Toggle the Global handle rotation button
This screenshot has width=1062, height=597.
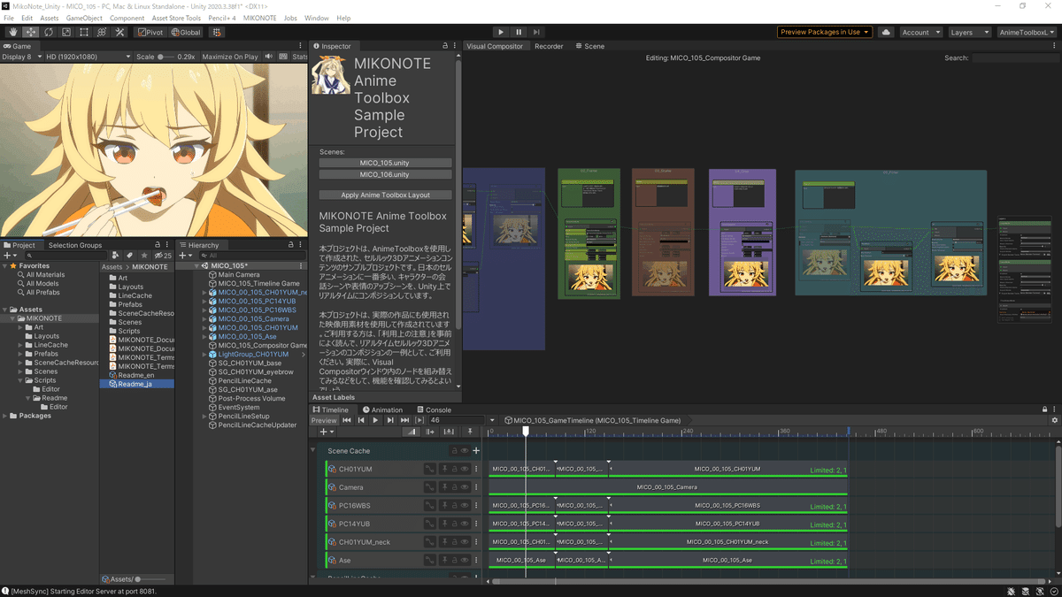185,32
